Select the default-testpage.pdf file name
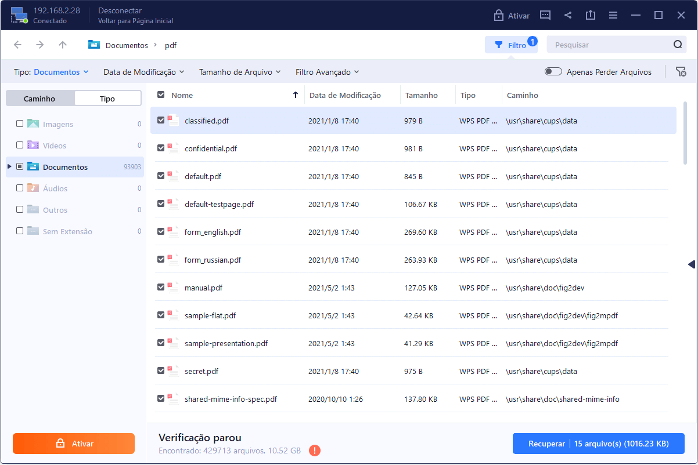Viewport: 698px width, 465px height. 219,204
